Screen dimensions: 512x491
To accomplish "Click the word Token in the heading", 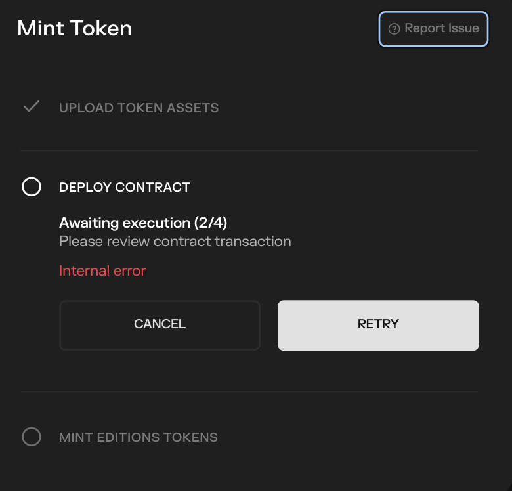I will pos(100,28).
